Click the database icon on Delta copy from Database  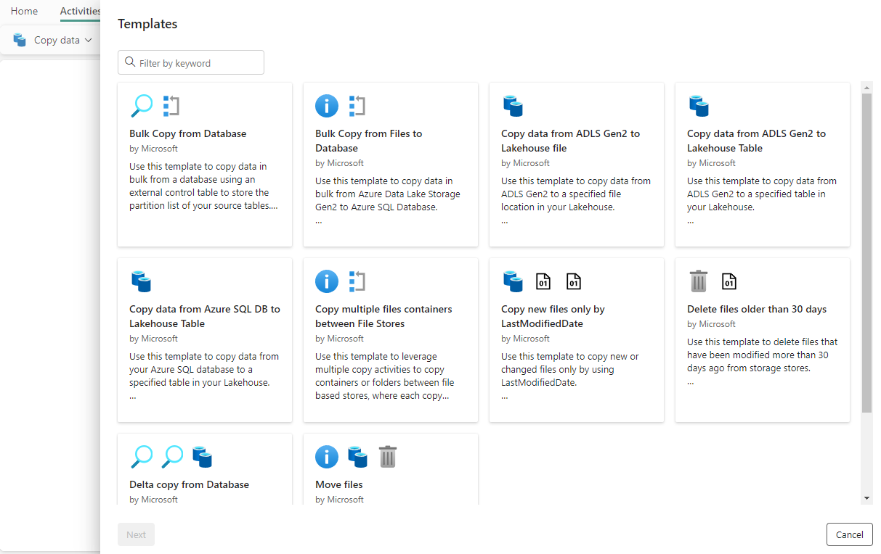coord(202,457)
